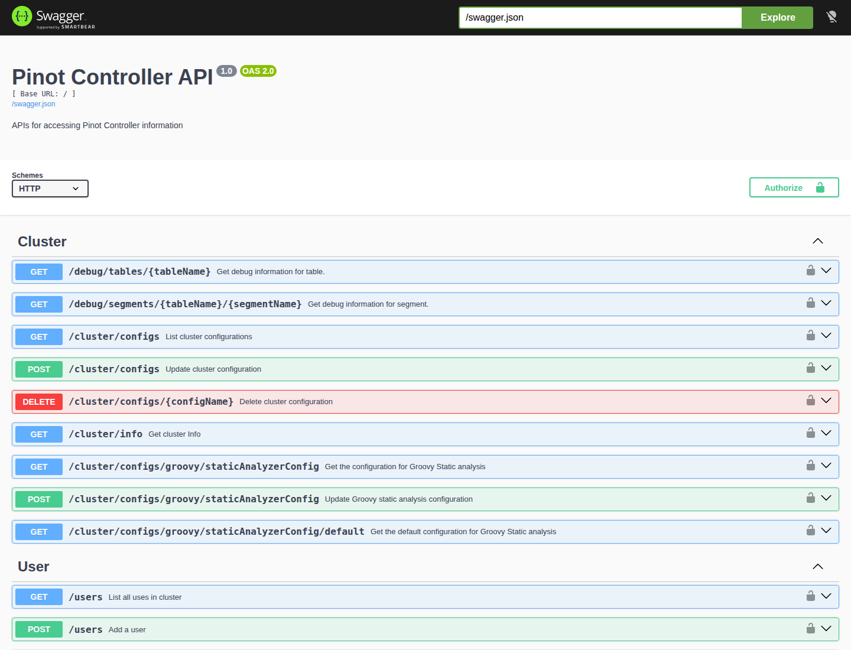Expand POST staticAnalyzerConfig chevron

pos(826,498)
